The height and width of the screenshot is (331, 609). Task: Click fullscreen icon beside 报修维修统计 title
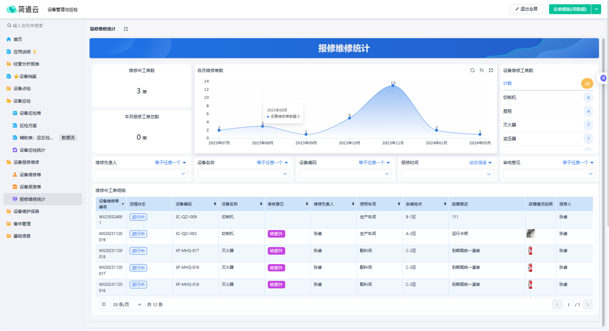pos(126,29)
